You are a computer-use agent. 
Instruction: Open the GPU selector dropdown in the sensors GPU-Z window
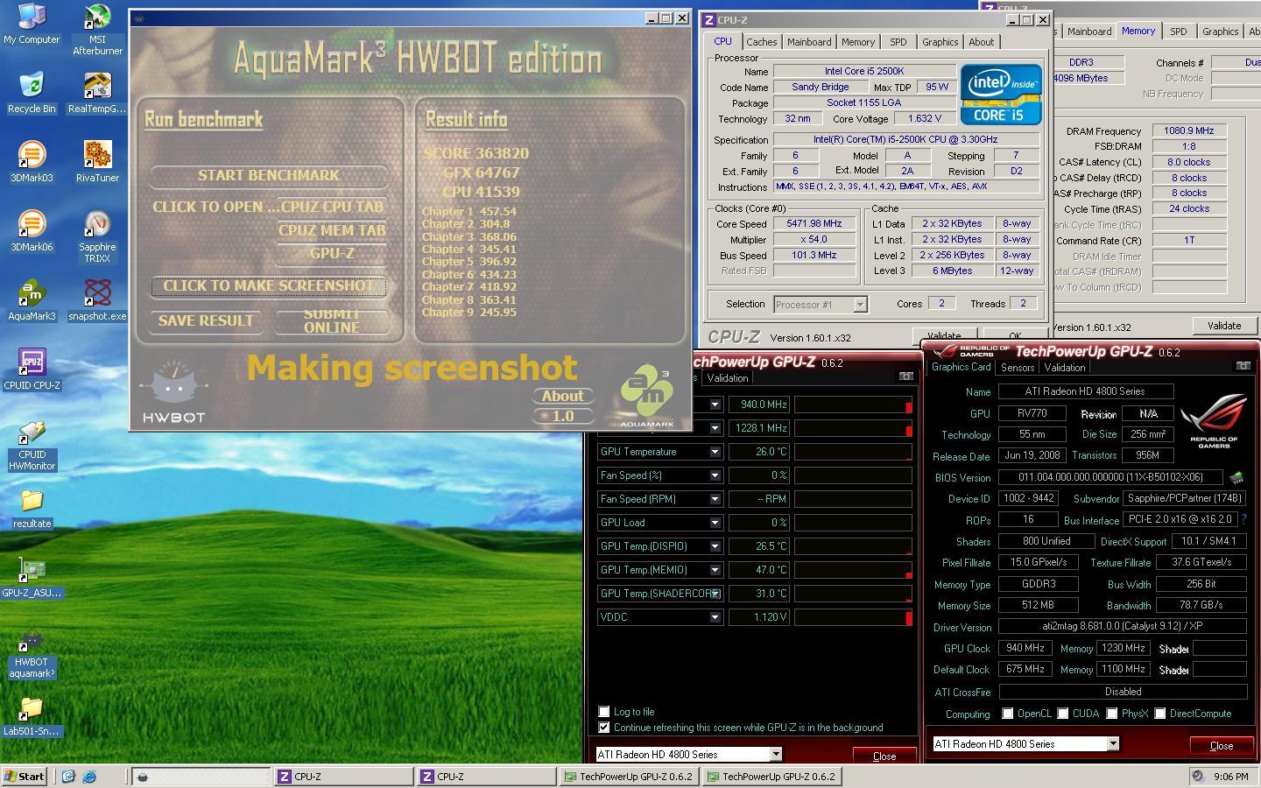(x=775, y=754)
